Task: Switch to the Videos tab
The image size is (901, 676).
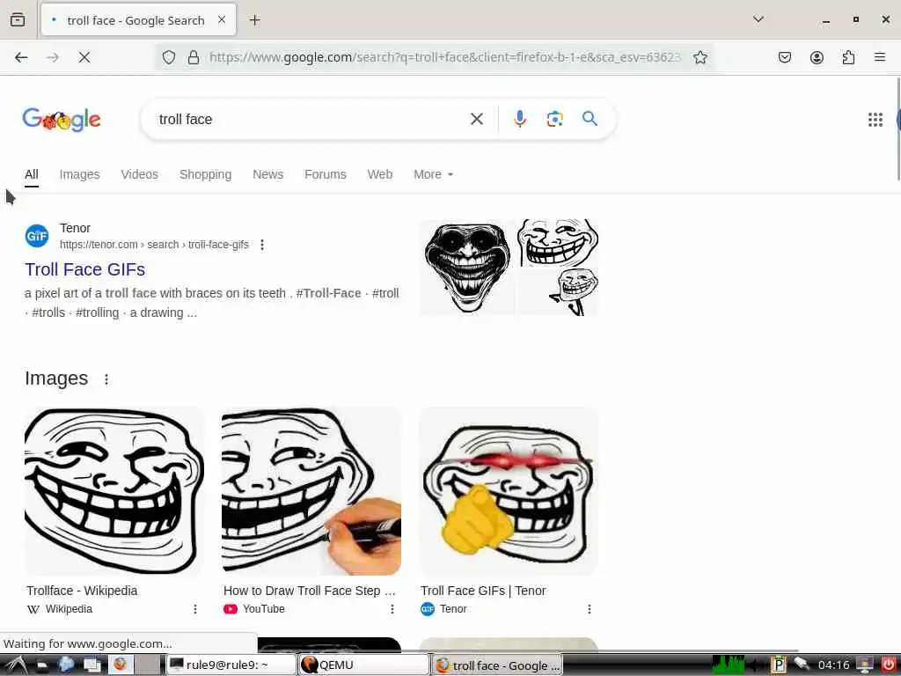Action: (139, 174)
